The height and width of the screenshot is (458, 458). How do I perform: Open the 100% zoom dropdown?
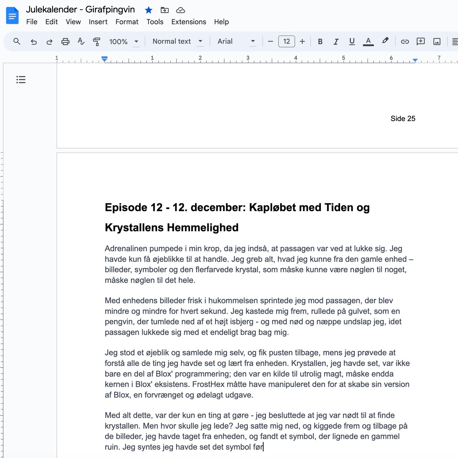click(124, 42)
